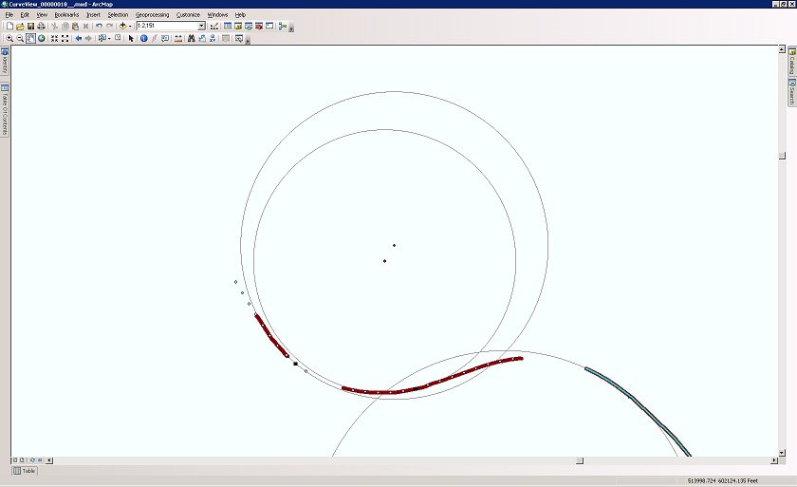Expand the docked Table Of Contents tab
The width and height of the screenshot is (797, 487).
(5, 110)
